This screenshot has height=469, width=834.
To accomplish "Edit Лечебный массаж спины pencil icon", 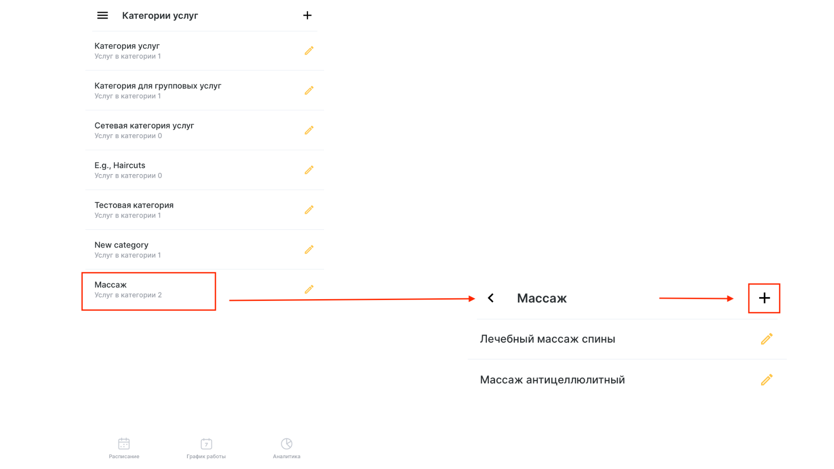I will (x=767, y=339).
